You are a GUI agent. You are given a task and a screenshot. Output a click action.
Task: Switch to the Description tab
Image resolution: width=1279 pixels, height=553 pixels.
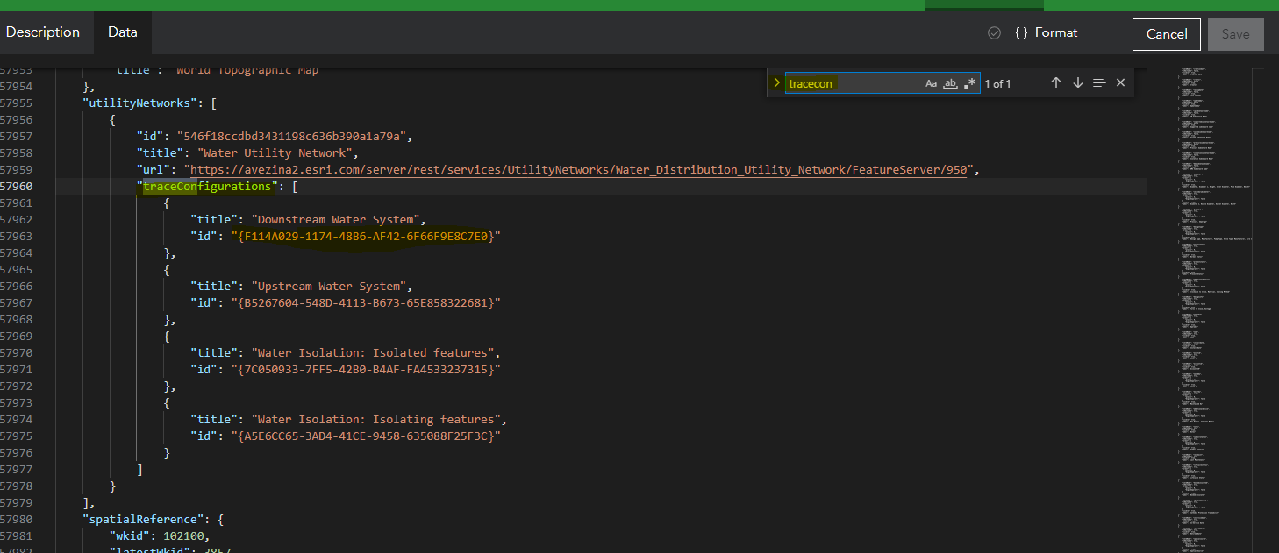click(42, 32)
